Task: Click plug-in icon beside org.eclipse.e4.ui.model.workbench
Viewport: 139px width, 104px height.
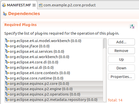Action: click(x=7, y=41)
